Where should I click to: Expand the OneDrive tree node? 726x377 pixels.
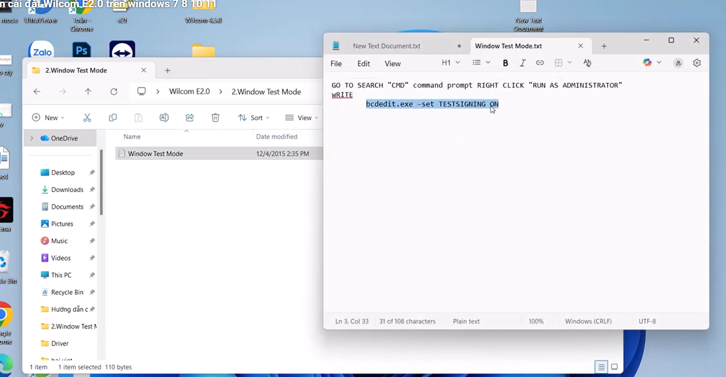(x=32, y=138)
